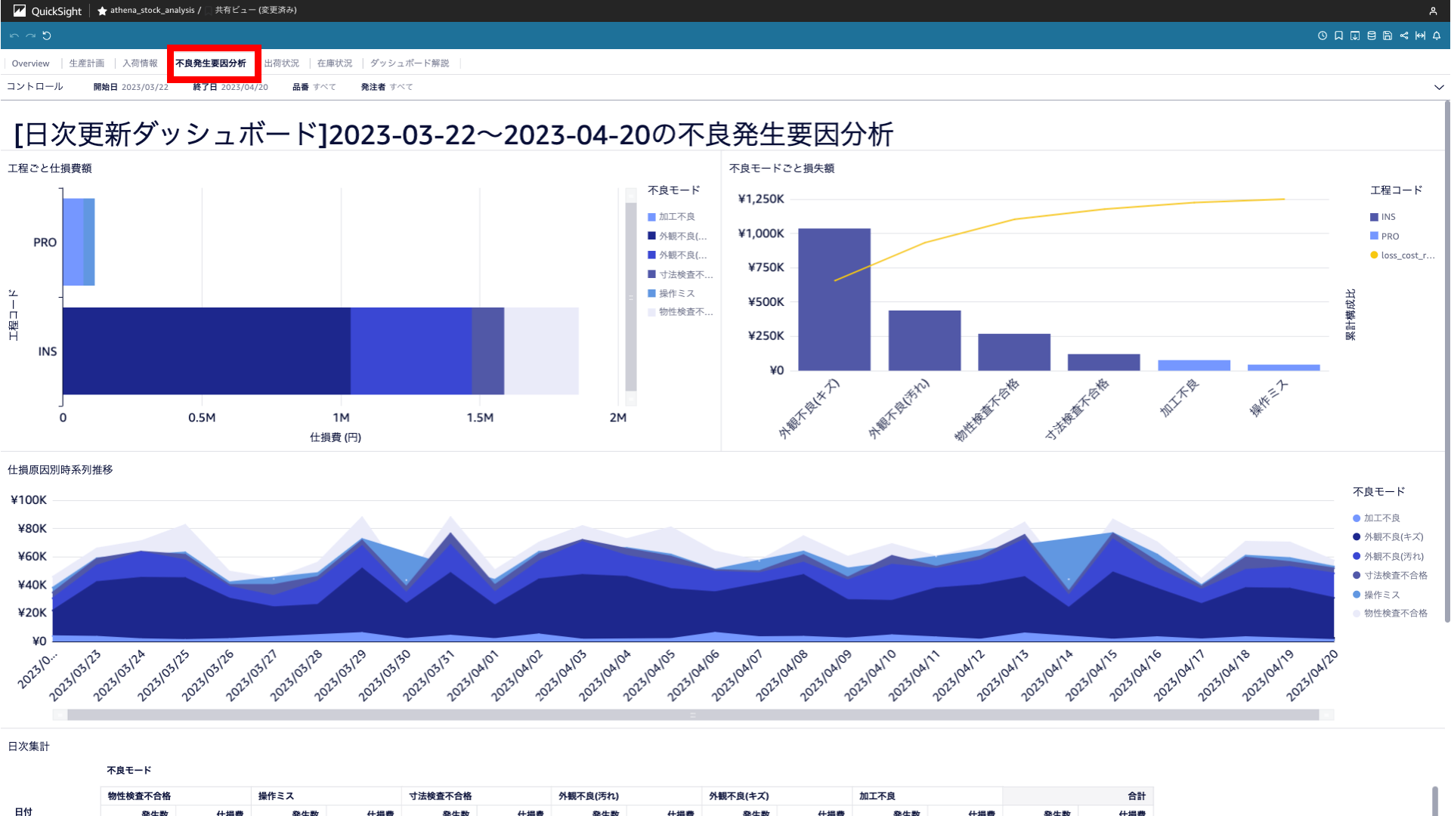Switch to the 出荷状況 tab
Screen dimensions: 1451x816
click(281, 63)
